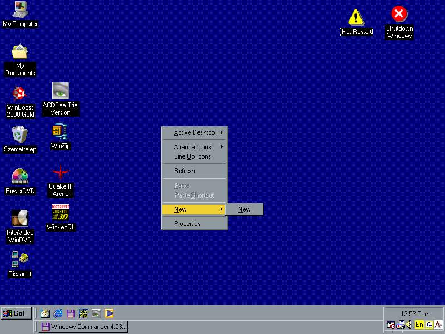The image size is (445, 334).
Task: Expand the Arrange Icons submenu
Action: (x=192, y=147)
